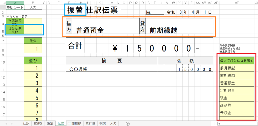Switch to the 仕訳 sheet tab

point(26,123)
